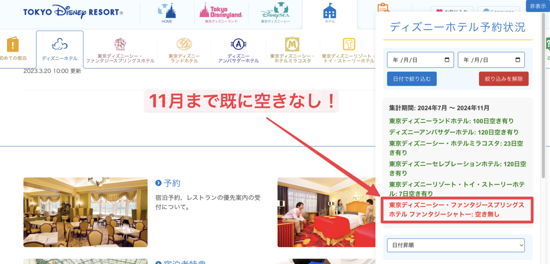Screen dimensions: 550x264
Task: Select the 初めての宿泊 tab
Action: [13, 49]
